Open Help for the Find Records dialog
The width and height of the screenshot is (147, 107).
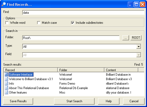pyautogui.click(x=109, y=101)
